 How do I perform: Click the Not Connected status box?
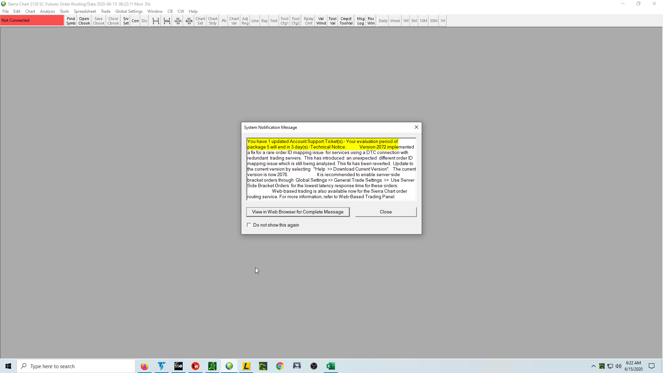[32, 20]
